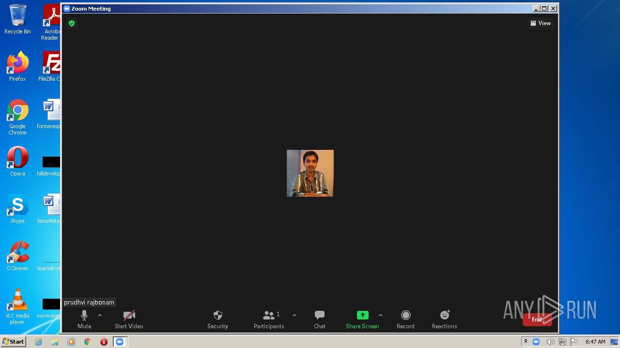Viewport: 620px width, 348px height.
Task: Open Windows Media Player taskbar icon
Action: 71,342
